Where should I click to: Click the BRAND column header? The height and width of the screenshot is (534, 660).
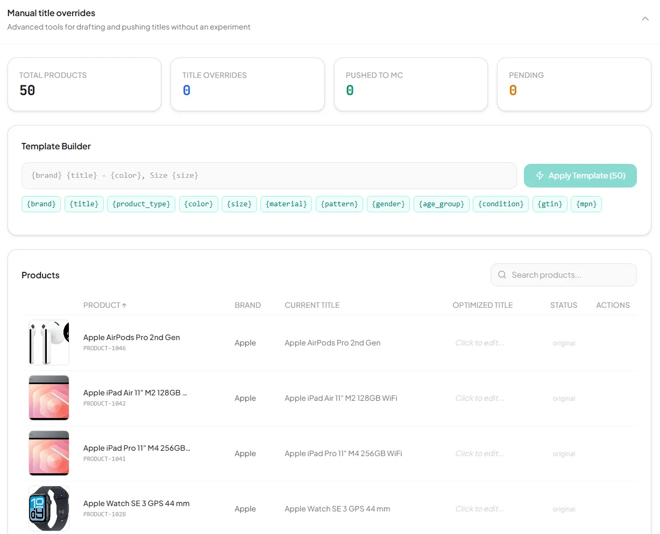coord(247,305)
